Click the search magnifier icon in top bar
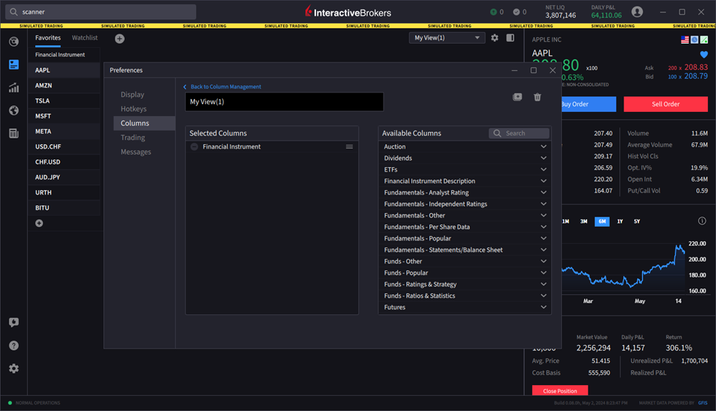Image resolution: width=716 pixels, height=411 pixels. [x=14, y=12]
